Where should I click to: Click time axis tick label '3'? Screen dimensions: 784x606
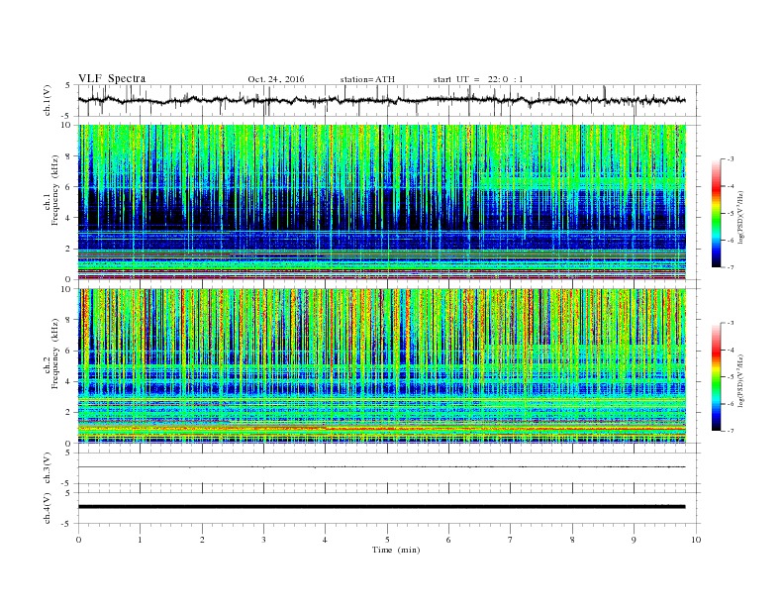point(263,540)
